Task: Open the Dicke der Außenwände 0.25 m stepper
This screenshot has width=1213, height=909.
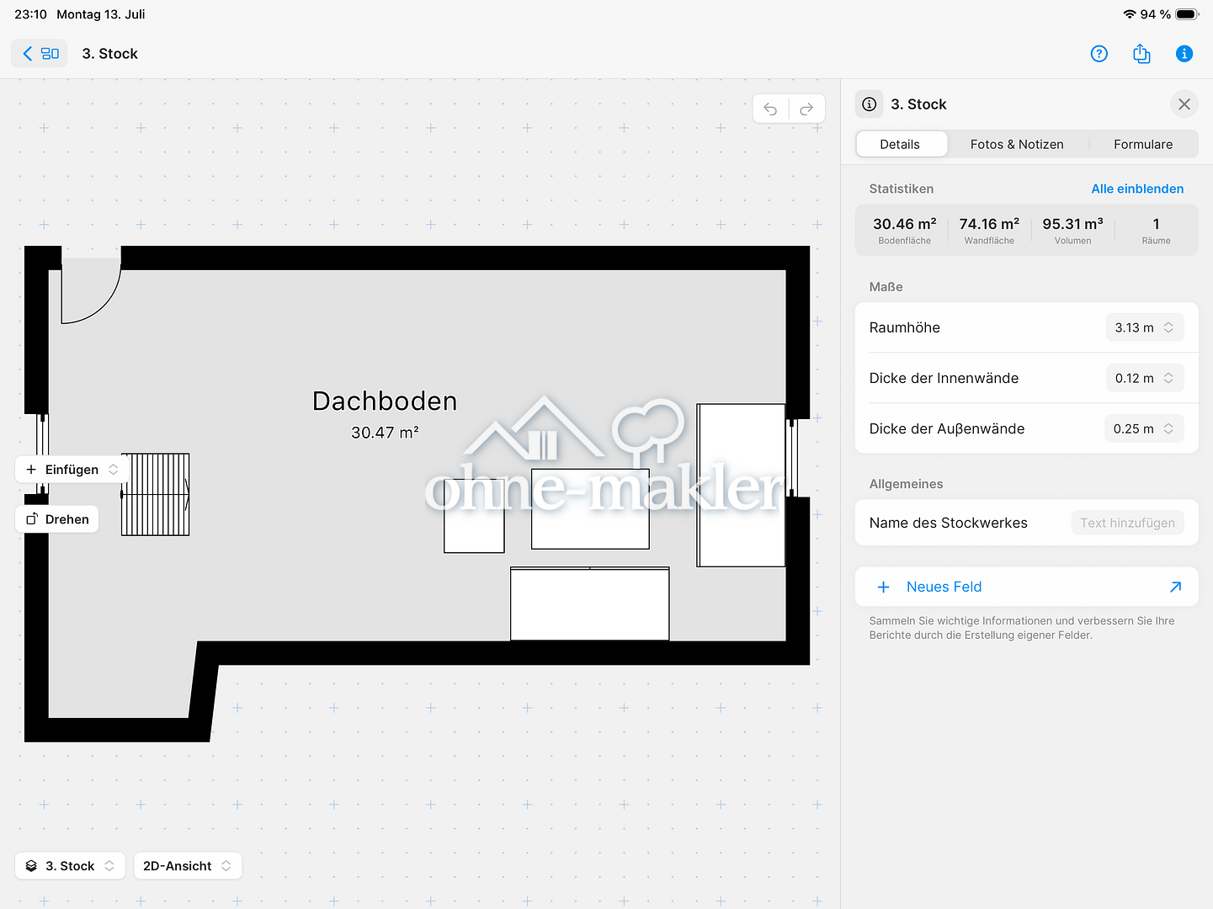Action: (1143, 428)
